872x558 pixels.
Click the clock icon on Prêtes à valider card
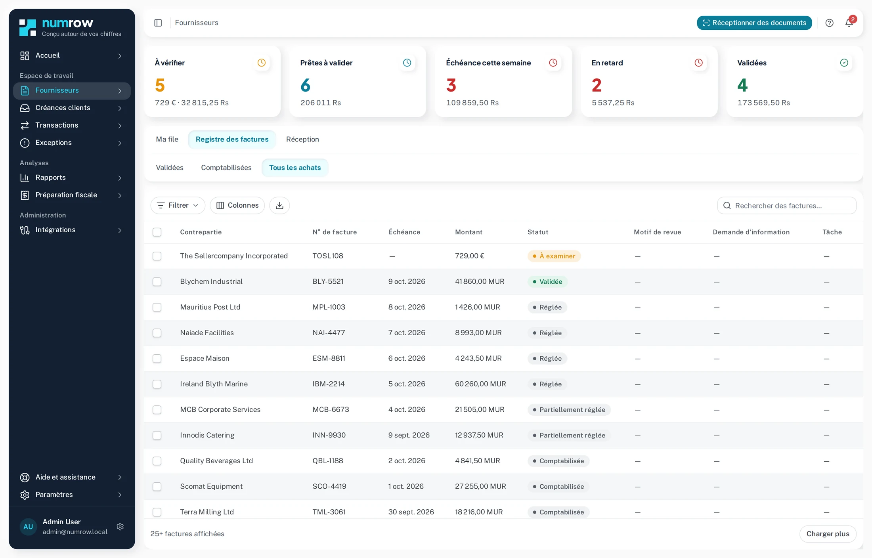(407, 63)
